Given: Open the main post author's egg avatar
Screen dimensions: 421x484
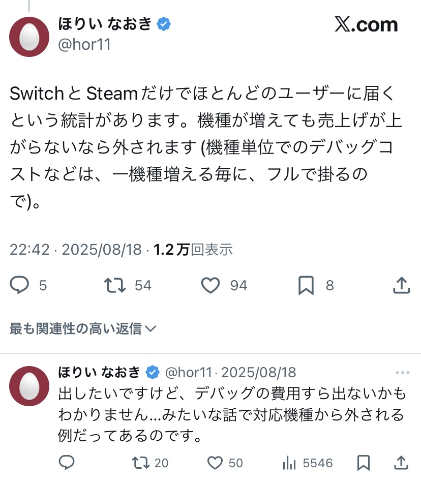Looking at the screenshot, I should 29,37.
